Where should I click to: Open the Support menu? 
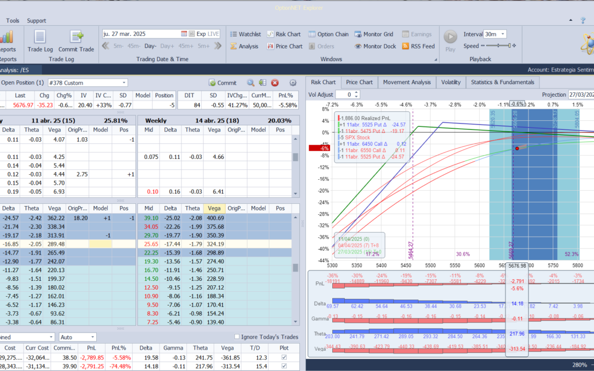coord(36,20)
